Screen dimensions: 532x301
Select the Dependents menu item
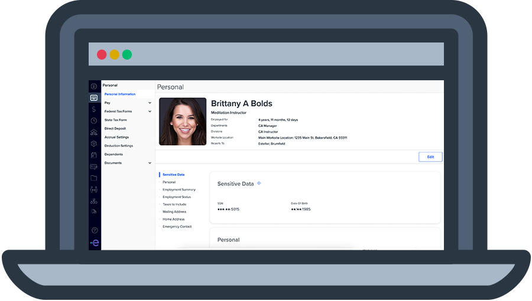pos(113,155)
